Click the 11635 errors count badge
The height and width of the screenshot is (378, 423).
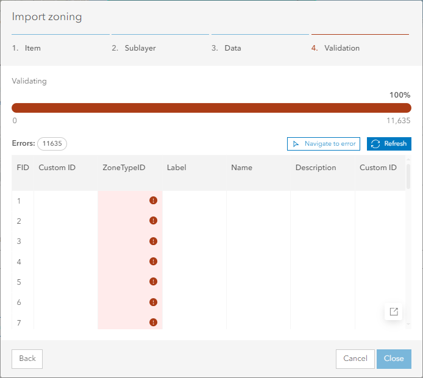[52, 144]
